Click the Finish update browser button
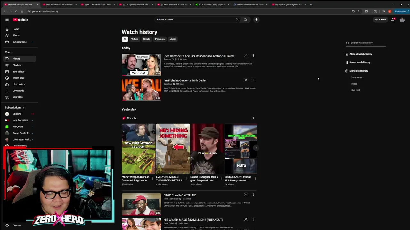410x230 pixels. coord(401,11)
